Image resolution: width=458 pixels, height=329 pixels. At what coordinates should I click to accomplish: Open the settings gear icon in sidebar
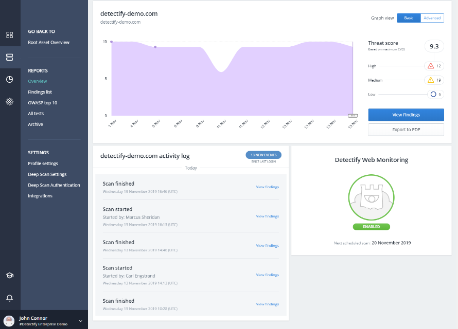(x=9, y=101)
